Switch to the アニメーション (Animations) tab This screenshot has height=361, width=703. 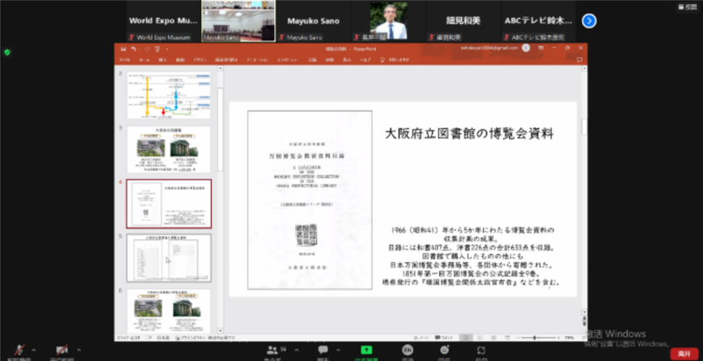point(257,59)
